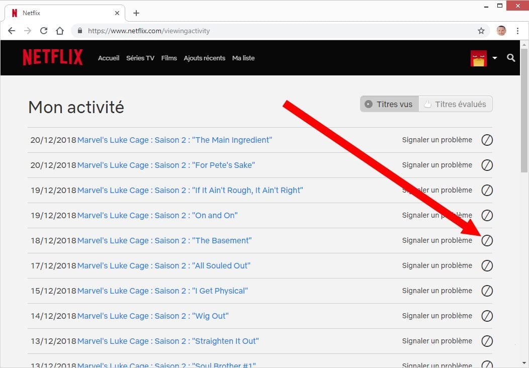Screen dimensions: 529x368
Task: Click the page vertical scrollbar thumb
Action: tap(523, 111)
